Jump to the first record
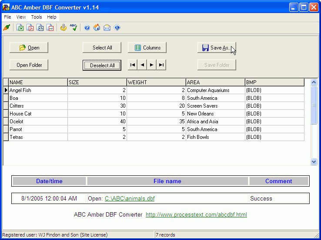321x240 pixels. (x=133, y=65)
